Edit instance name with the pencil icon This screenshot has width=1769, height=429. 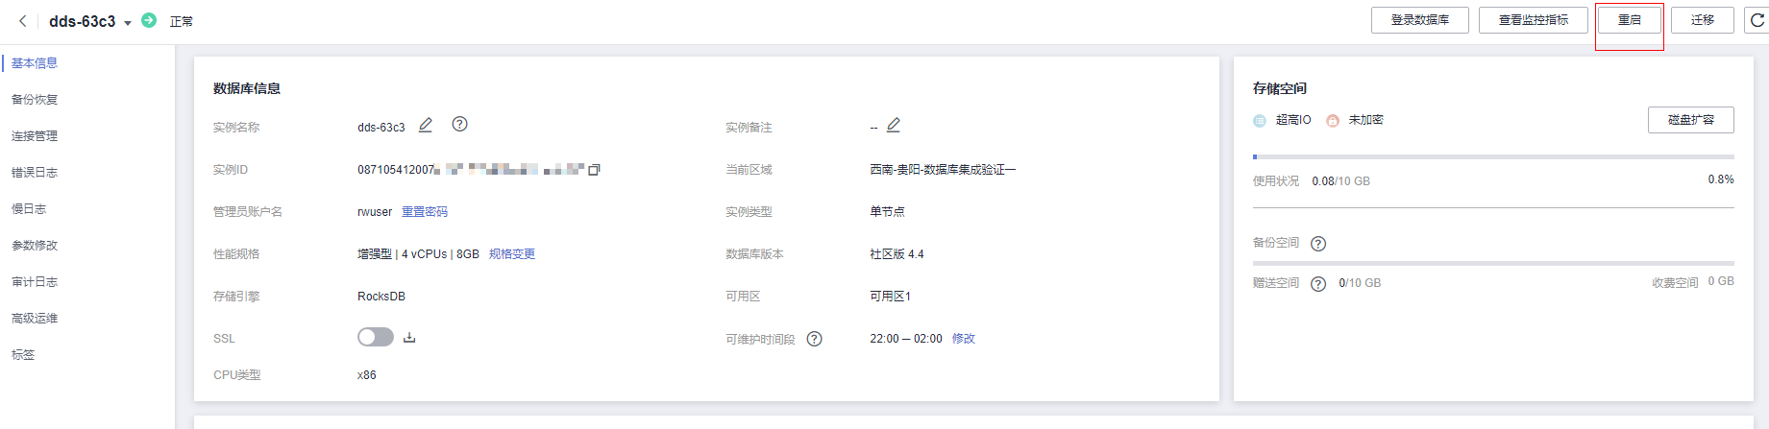426,125
